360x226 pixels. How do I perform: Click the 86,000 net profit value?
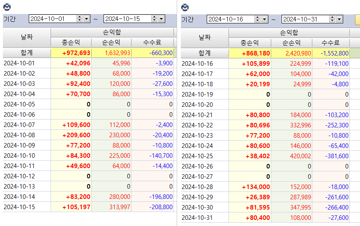point(121,94)
